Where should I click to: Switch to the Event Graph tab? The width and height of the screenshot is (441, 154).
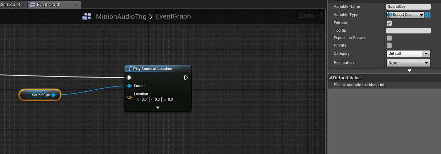pyautogui.click(x=54, y=5)
